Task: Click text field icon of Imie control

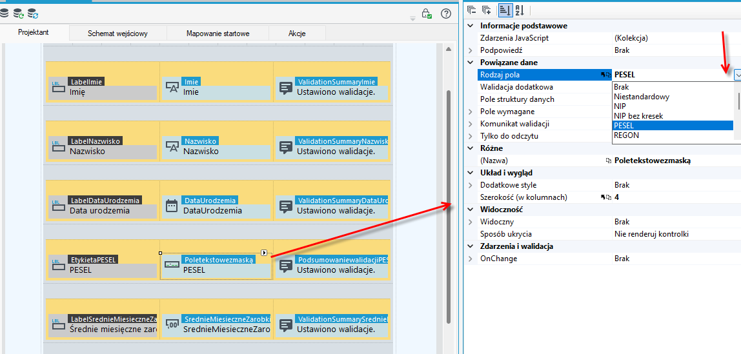Action: (x=171, y=87)
